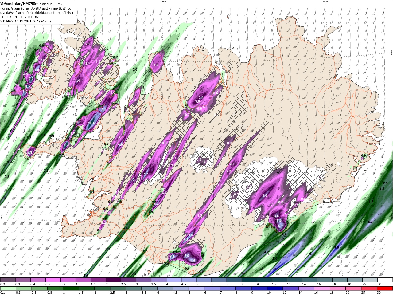This screenshot has width=393, height=295.
Task: Select the white swatch ending the top legend row
Action: tap(385, 280)
